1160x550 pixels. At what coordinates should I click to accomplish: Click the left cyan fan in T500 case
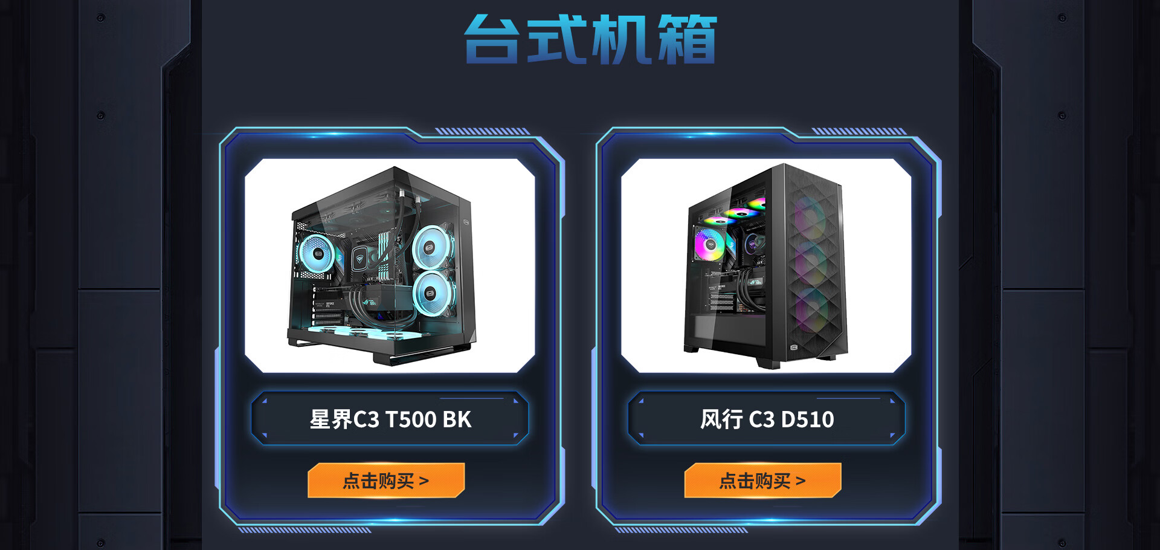[316, 253]
